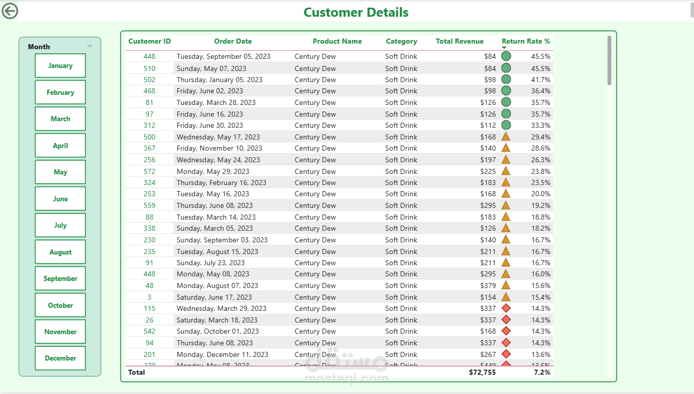Select the September month button
The height and width of the screenshot is (394, 694).
60,278
